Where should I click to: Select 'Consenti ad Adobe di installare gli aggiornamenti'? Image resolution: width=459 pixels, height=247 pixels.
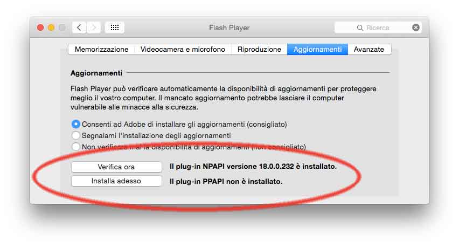click(76, 124)
